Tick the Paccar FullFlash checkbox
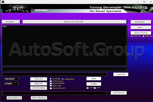 point(51,84)
